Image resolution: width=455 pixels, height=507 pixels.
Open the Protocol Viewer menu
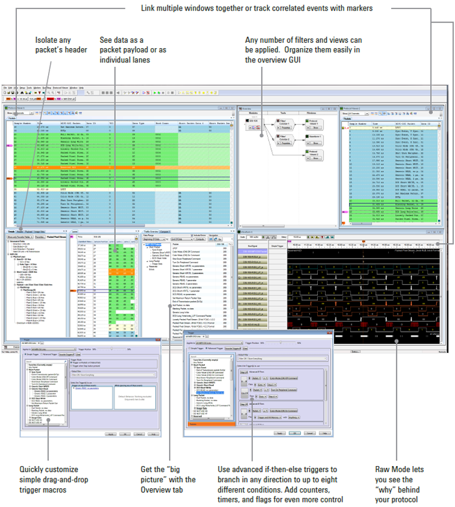coord(60,88)
